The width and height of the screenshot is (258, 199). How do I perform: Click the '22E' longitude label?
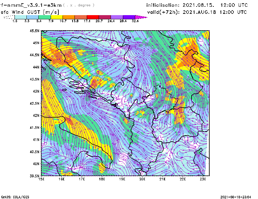click(x=183, y=179)
